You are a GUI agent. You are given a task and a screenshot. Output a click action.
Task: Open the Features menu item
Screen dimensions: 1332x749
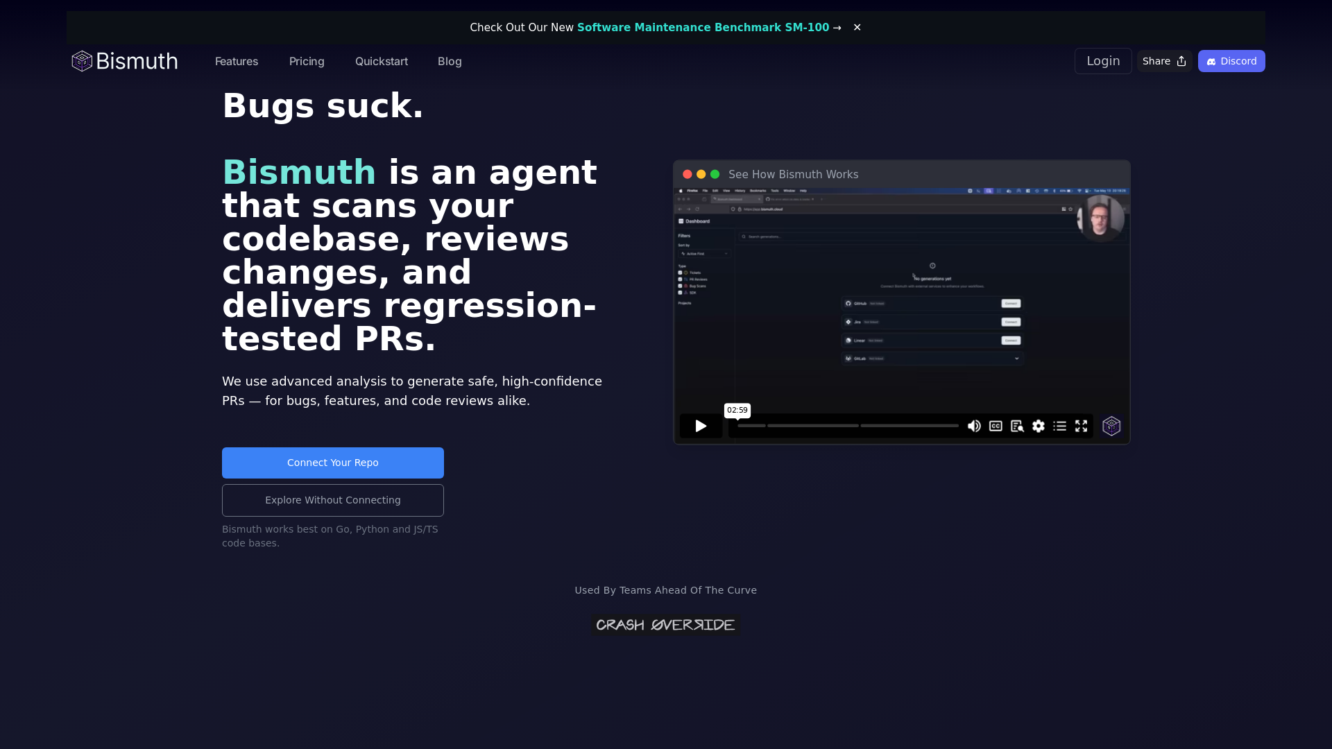237,61
